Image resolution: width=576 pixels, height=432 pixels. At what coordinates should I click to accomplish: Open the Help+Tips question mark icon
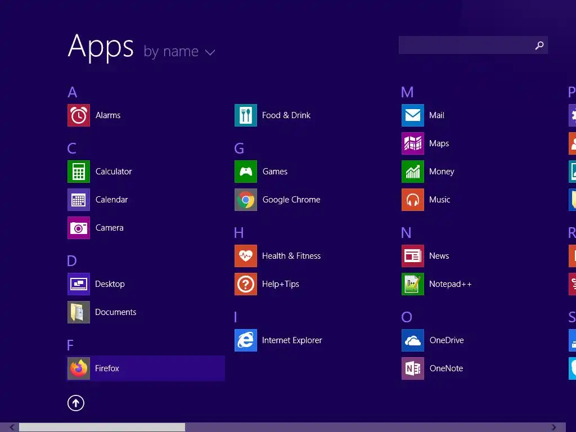point(246,284)
